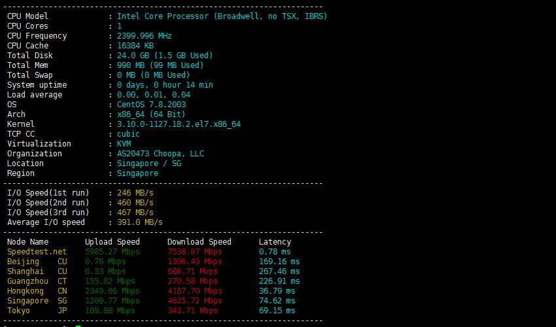This screenshot has width=556, height=327.
Task: Click the Singapore latency 74.62 ms
Action: (277, 301)
